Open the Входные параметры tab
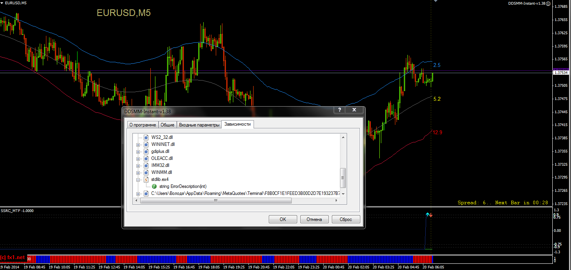The width and height of the screenshot is (571, 270). point(199,125)
